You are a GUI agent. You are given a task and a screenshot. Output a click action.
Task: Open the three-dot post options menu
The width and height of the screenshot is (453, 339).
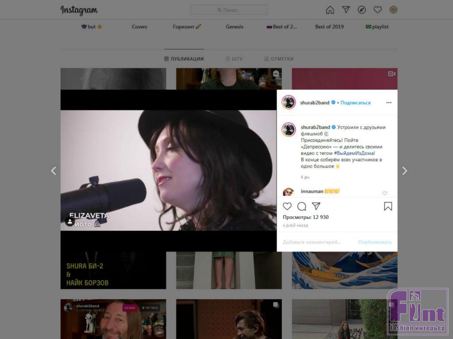coord(388,103)
